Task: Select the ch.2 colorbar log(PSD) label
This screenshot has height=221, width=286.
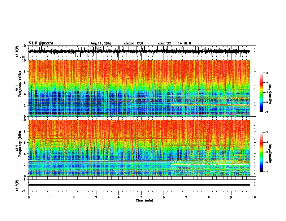Action: [x=270, y=153]
